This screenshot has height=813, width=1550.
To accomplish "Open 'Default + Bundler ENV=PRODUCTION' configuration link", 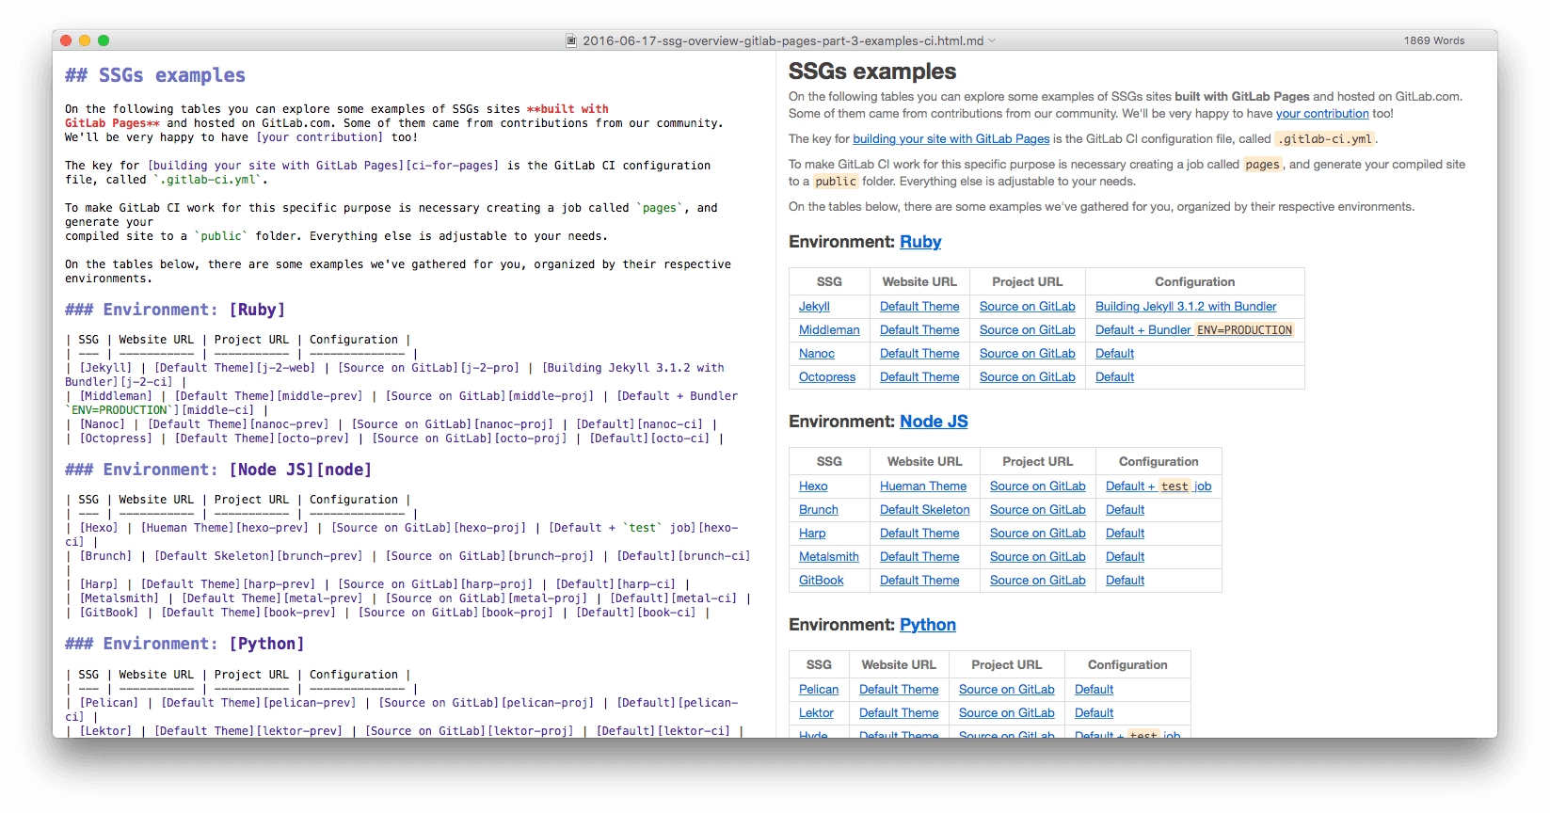I will click(x=1194, y=329).
